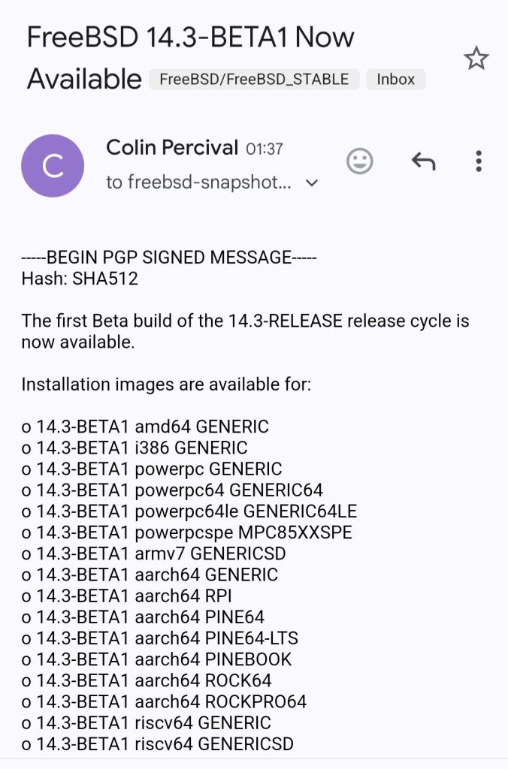
Task: Add an emoji reaction to the message
Action: pos(359,161)
